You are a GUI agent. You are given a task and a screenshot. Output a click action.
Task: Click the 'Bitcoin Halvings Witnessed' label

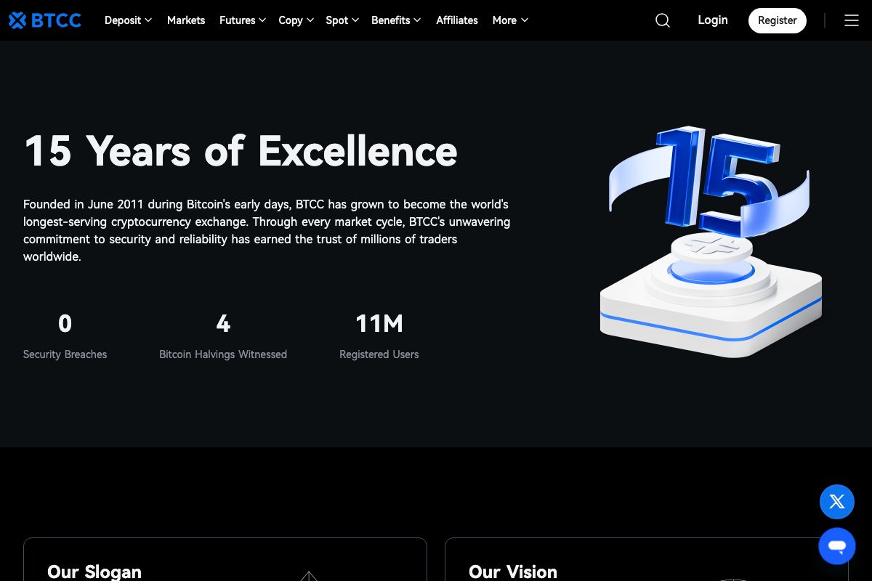click(x=223, y=354)
